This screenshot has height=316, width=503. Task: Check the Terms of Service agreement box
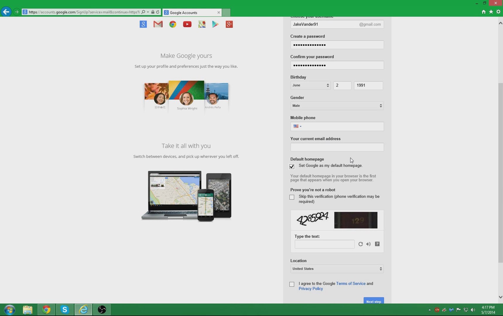pyautogui.click(x=292, y=284)
